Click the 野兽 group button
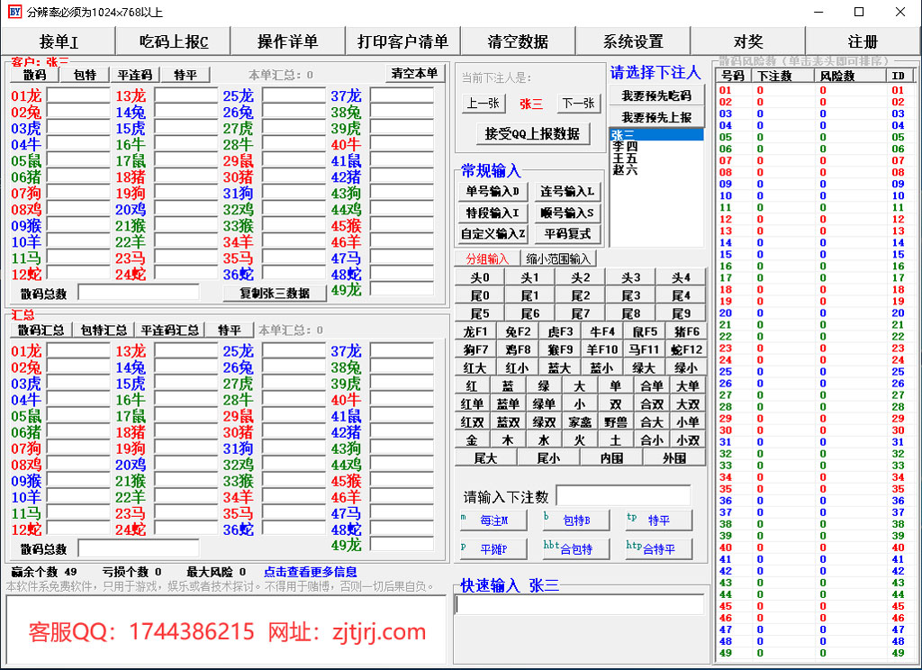 616,421
